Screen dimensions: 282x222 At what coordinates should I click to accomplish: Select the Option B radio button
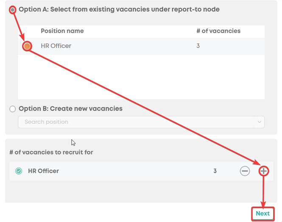[x=13, y=109]
